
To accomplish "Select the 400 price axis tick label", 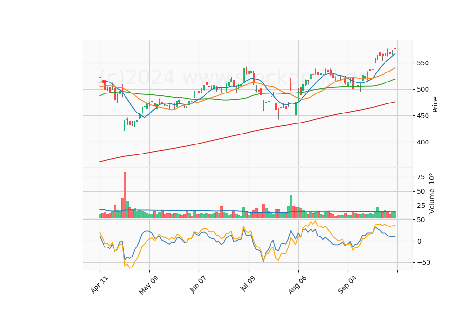I will [x=423, y=142].
